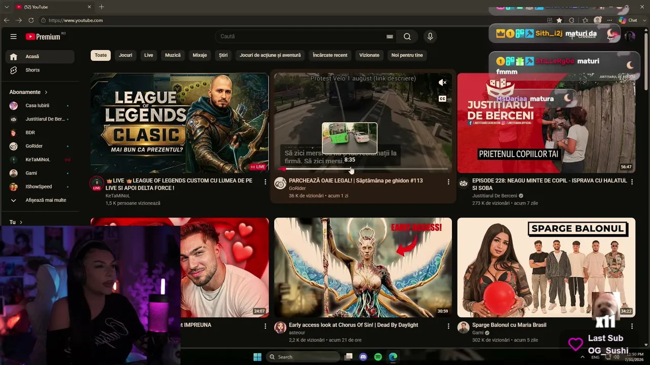Image resolution: width=650 pixels, height=365 pixels.
Task: Select the Noi pentru tine chip
Action: pos(407,55)
